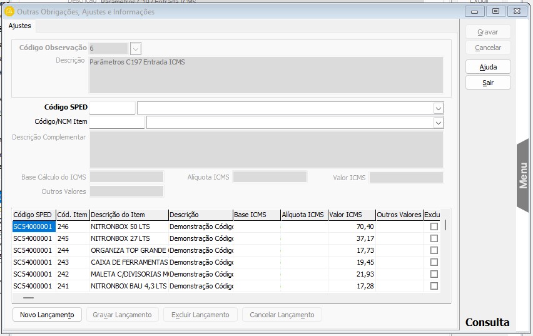Focus the Código/NCM Item code field

pos(116,123)
